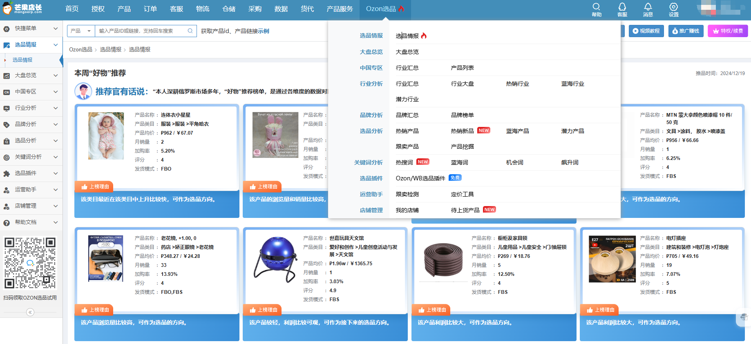Collapse the sidebar with the arrow icon

(30, 312)
